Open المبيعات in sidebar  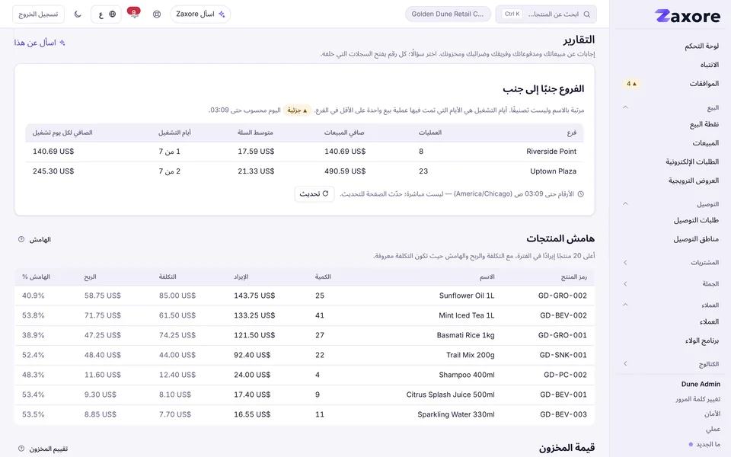[x=705, y=142]
